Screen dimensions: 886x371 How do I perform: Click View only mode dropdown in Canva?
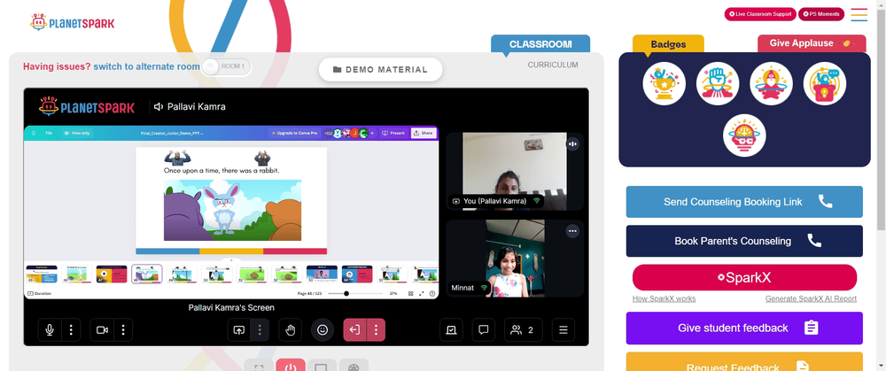click(77, 134)
